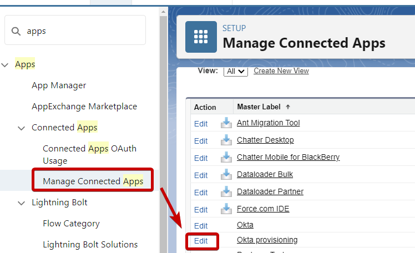
Task: Collapse the Apps section chevron
Action: [x=5, y=64]
